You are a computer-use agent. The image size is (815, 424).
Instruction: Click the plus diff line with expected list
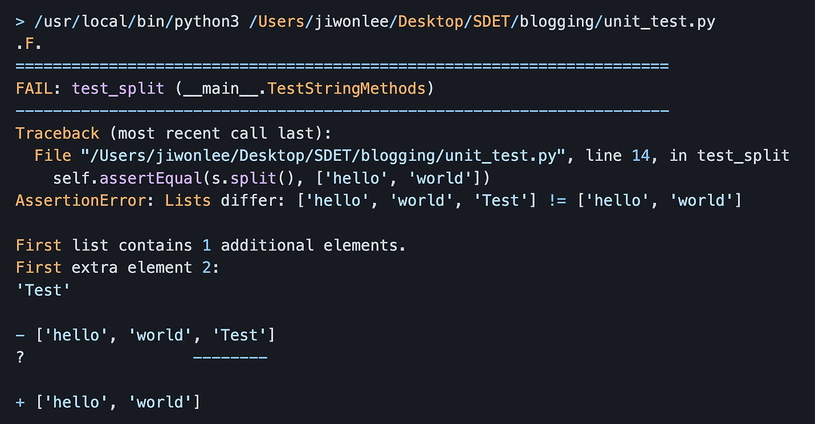click(x=108, y=402)
